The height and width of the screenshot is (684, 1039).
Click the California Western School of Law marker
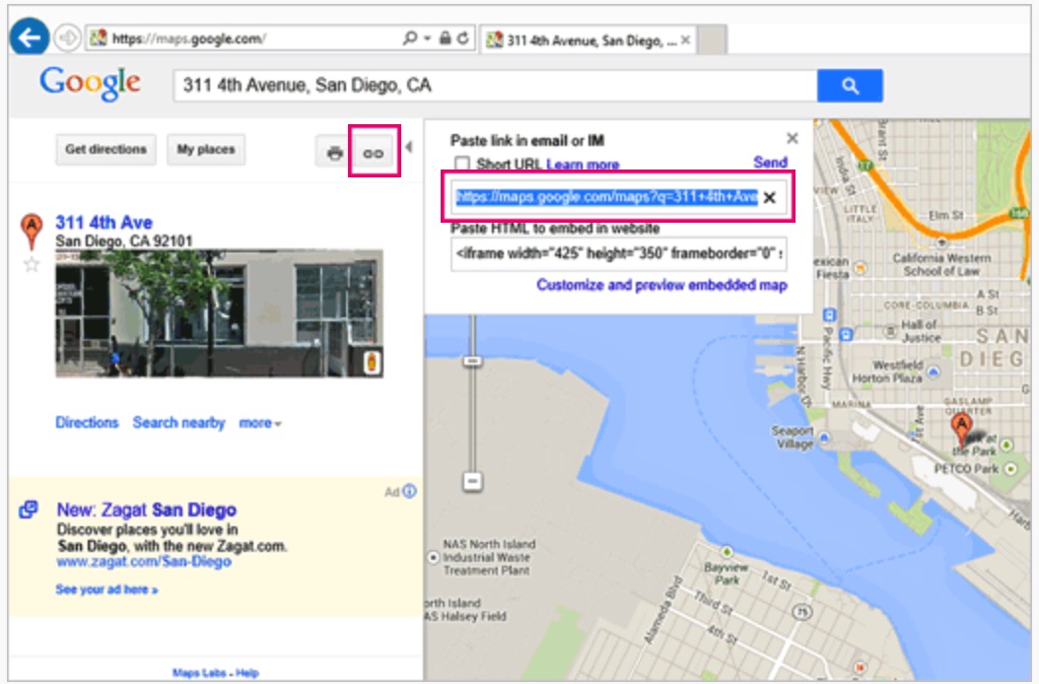[x=941, y=242]
